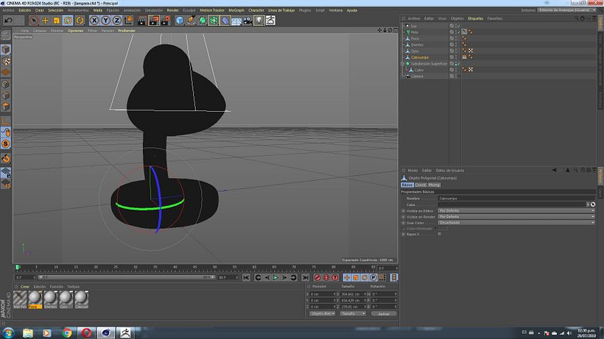The width and height of the screenshot is (604, 339).
Task: Toggle layer checkbox for Pelo object
Action: (452, 32)
